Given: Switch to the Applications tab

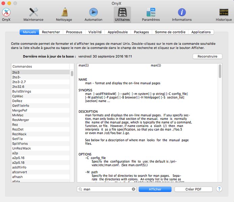Looking at the screenshot, I should click(201, 32).
